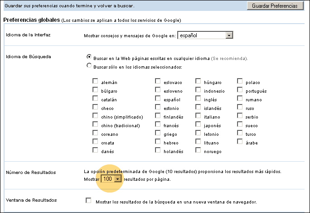
Task: Check the português language checkbox
Action: (239, 90)
